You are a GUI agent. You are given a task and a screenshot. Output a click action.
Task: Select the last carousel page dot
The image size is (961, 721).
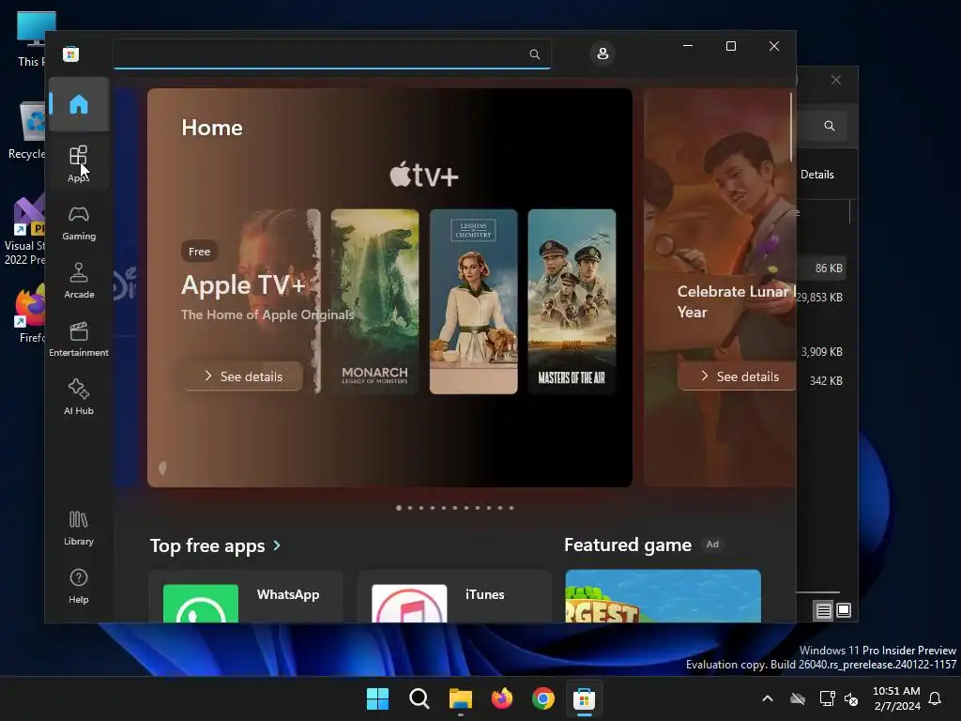pyautogui.click(x=511, y=508)
